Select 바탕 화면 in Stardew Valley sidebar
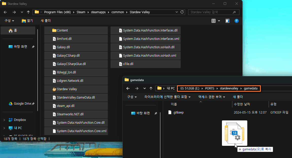This screenshot has height=158, width=292. (x=18, y=46)
